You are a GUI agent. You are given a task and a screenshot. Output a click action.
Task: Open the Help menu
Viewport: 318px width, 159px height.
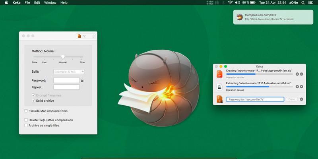click(x=64, y=3)
